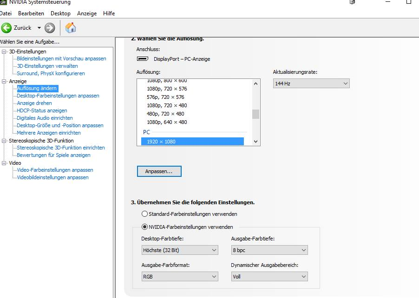Click the green Zurück back arrow icon

coord(7,28)
